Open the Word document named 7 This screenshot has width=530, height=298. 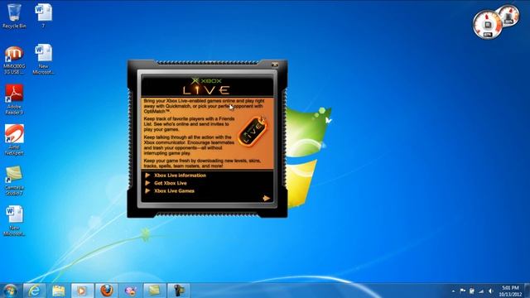point(43,16)
